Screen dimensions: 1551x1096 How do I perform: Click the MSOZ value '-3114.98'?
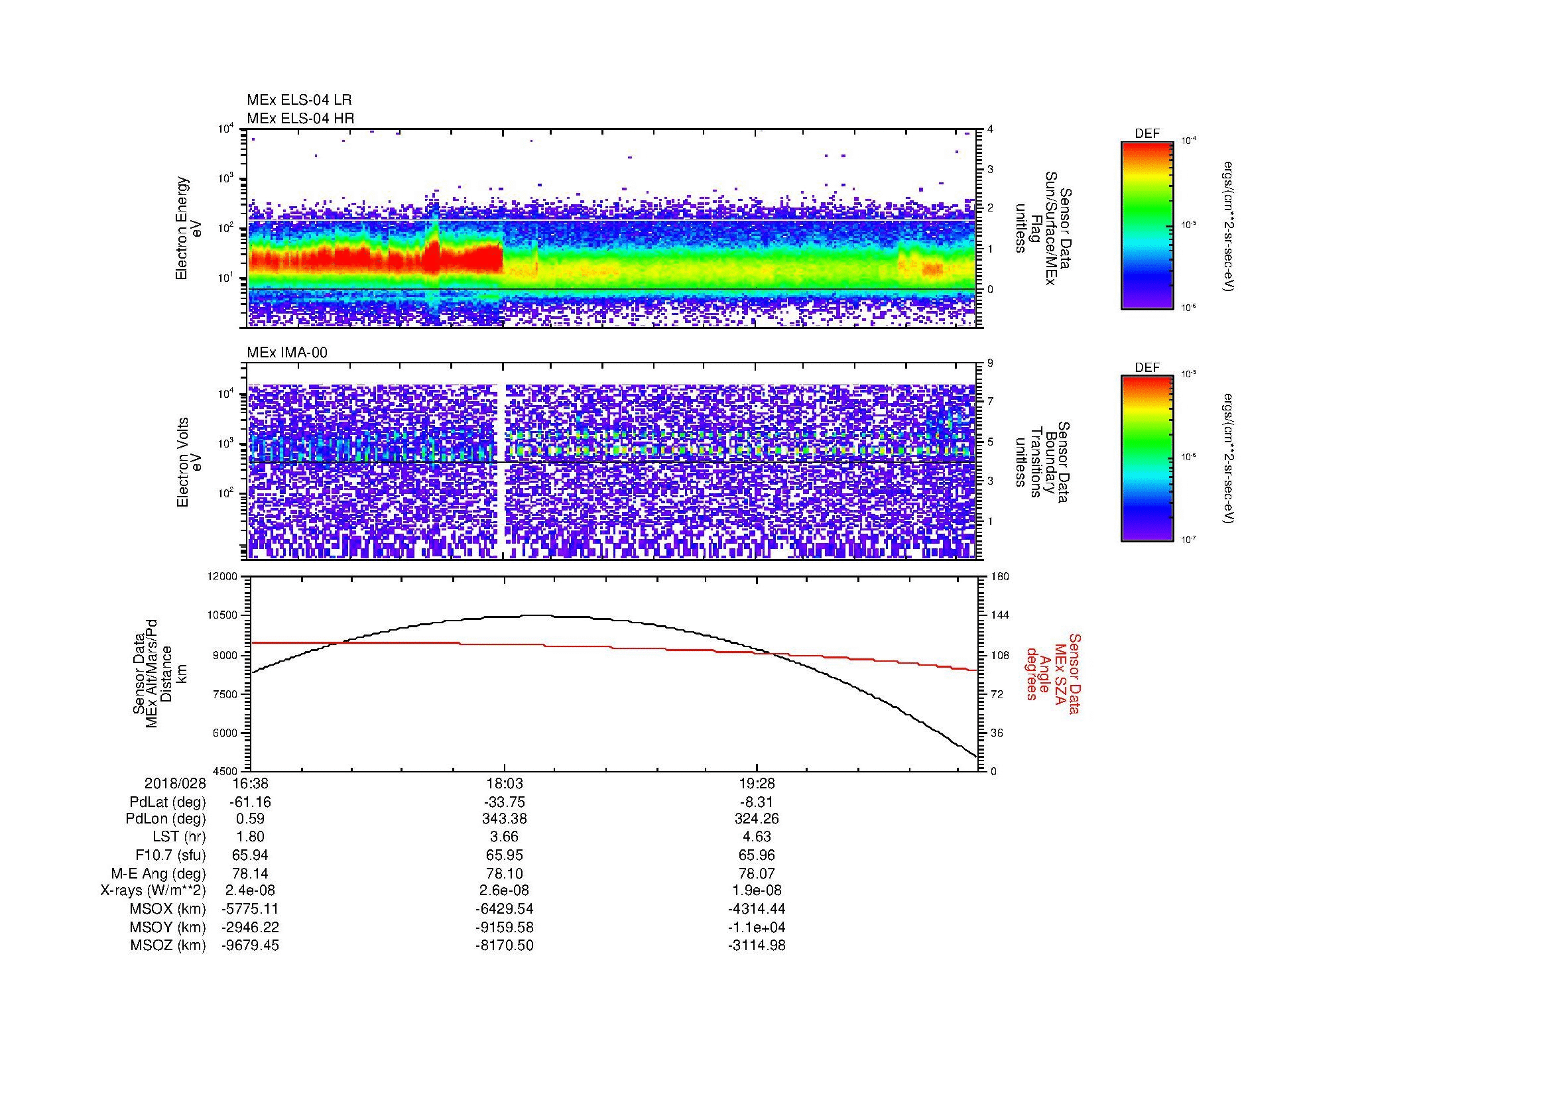(x=757, y=945)
